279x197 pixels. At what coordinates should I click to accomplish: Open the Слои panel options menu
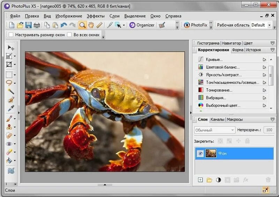pos(272,119)
